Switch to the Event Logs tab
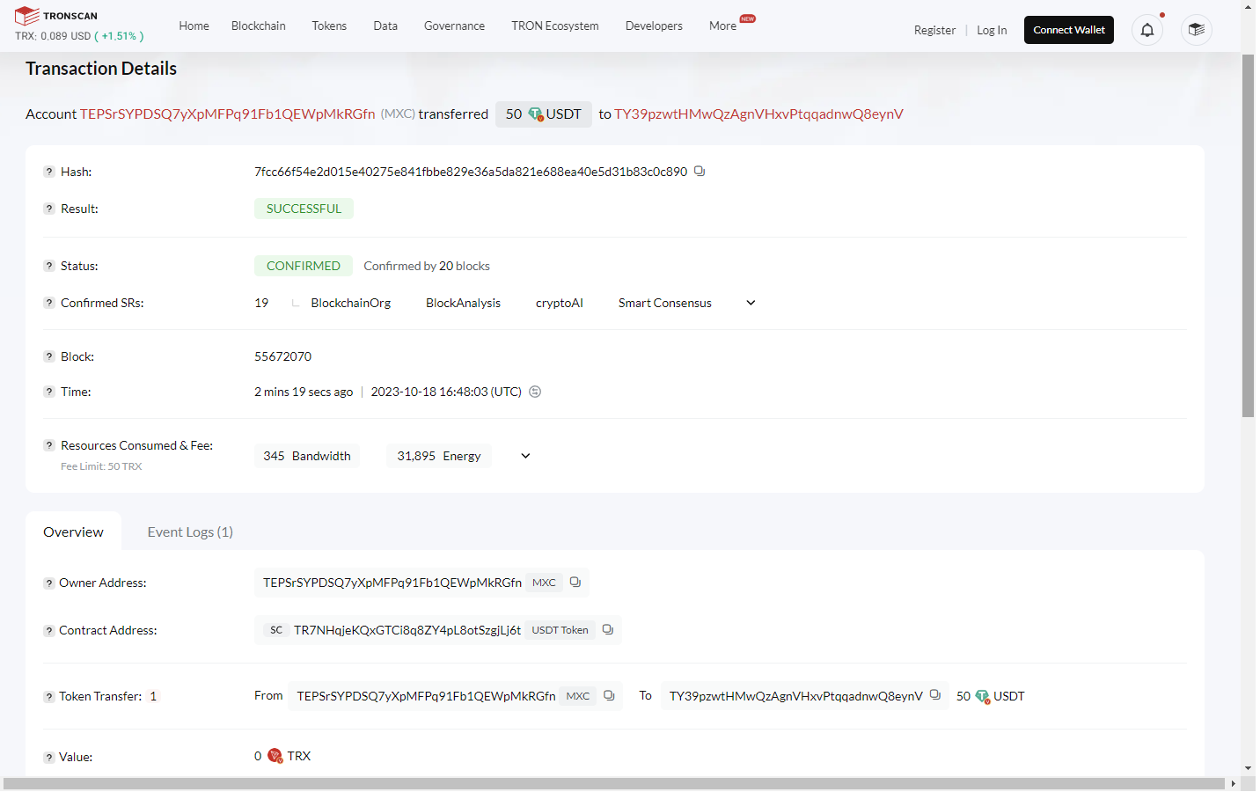1260x792 pixels. (x=190, y=532)
